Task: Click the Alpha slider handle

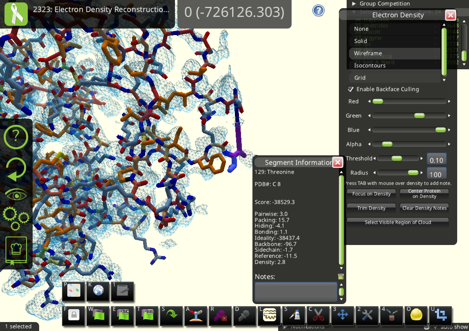Action: tap(387, 144)
